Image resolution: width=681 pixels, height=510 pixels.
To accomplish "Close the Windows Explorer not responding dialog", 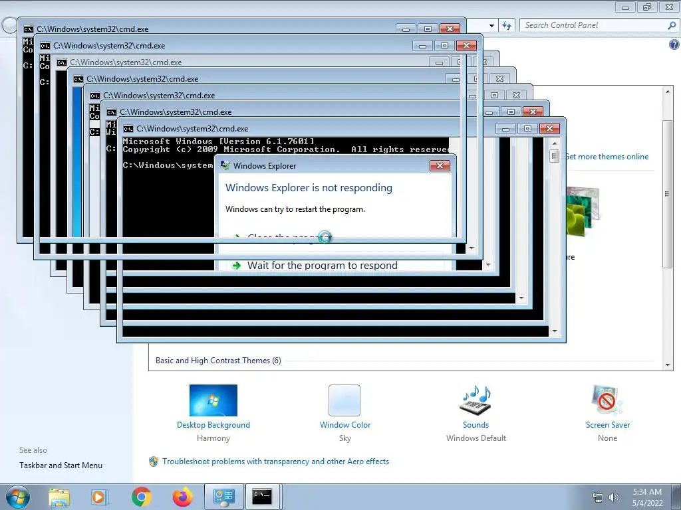I will pos(440,165).
